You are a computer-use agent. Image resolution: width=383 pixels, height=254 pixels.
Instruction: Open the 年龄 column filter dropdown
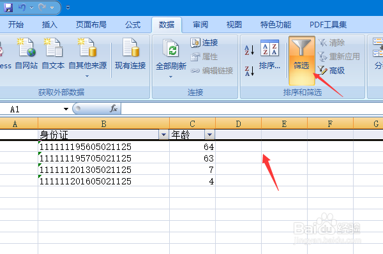pyautogui.click(x=209, y=135)
